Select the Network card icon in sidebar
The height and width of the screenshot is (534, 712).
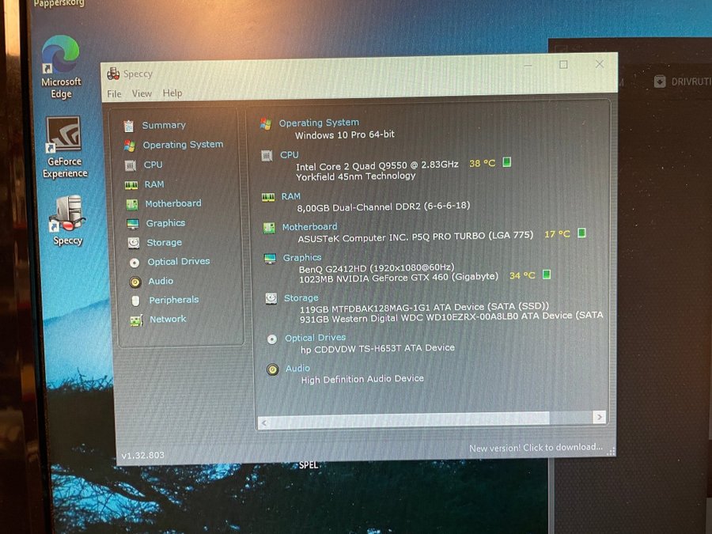136,320
